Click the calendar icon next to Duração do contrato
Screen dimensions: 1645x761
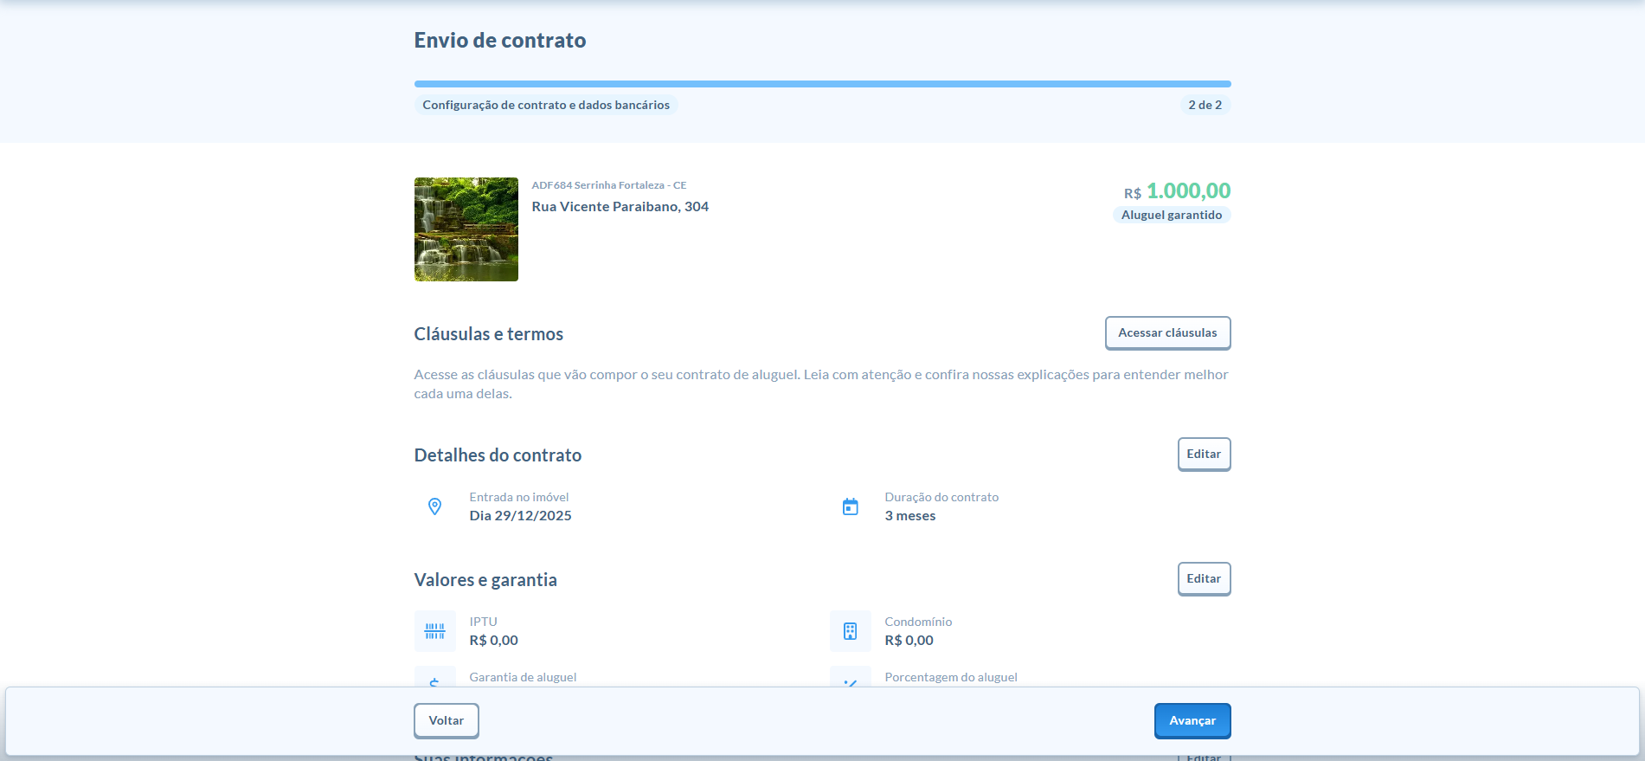(x=850, y=506)
